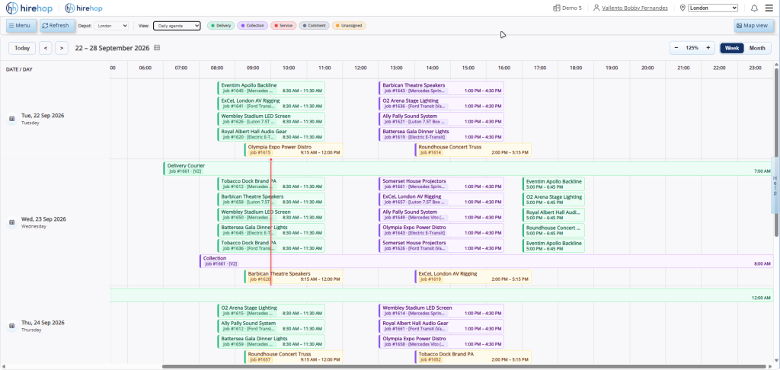Open Royal Albert Hall Audio Gear job #1620
Viewport: 780px width, 370px height.
pos(271,134)
